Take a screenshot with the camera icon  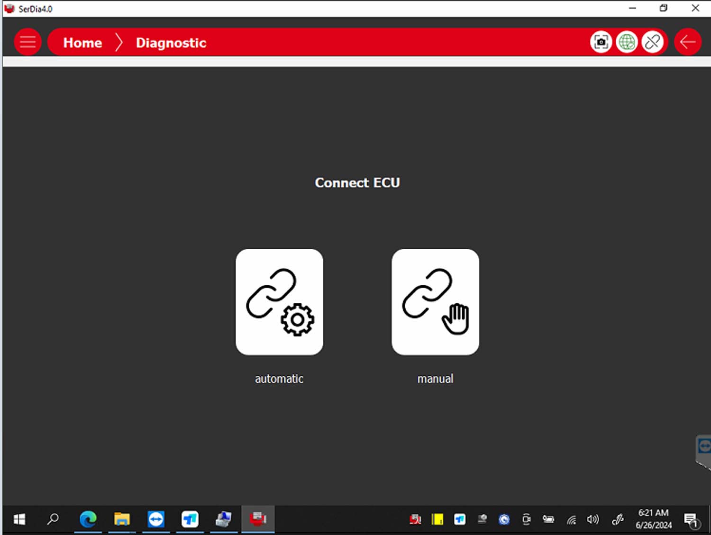coord(601,42)
